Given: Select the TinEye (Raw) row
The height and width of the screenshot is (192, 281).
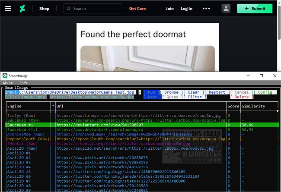Looking at the screenshot, I should click(x=142, y=116).
